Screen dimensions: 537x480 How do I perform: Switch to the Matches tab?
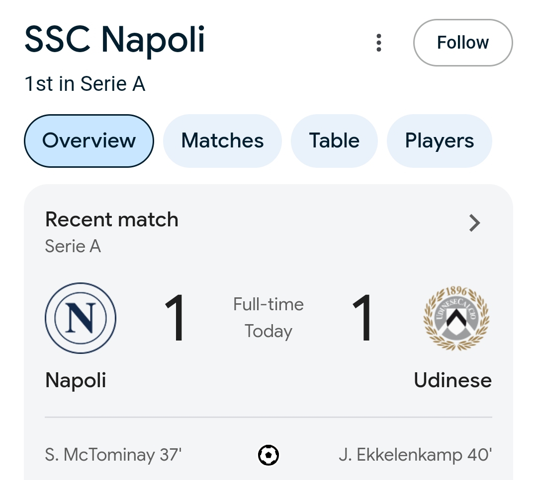(x=222, y=141)
